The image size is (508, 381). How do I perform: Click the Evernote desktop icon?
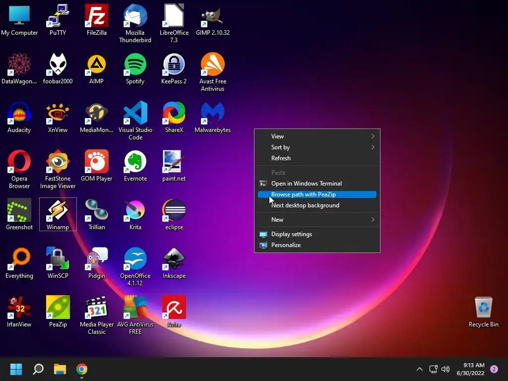(135, 166)
